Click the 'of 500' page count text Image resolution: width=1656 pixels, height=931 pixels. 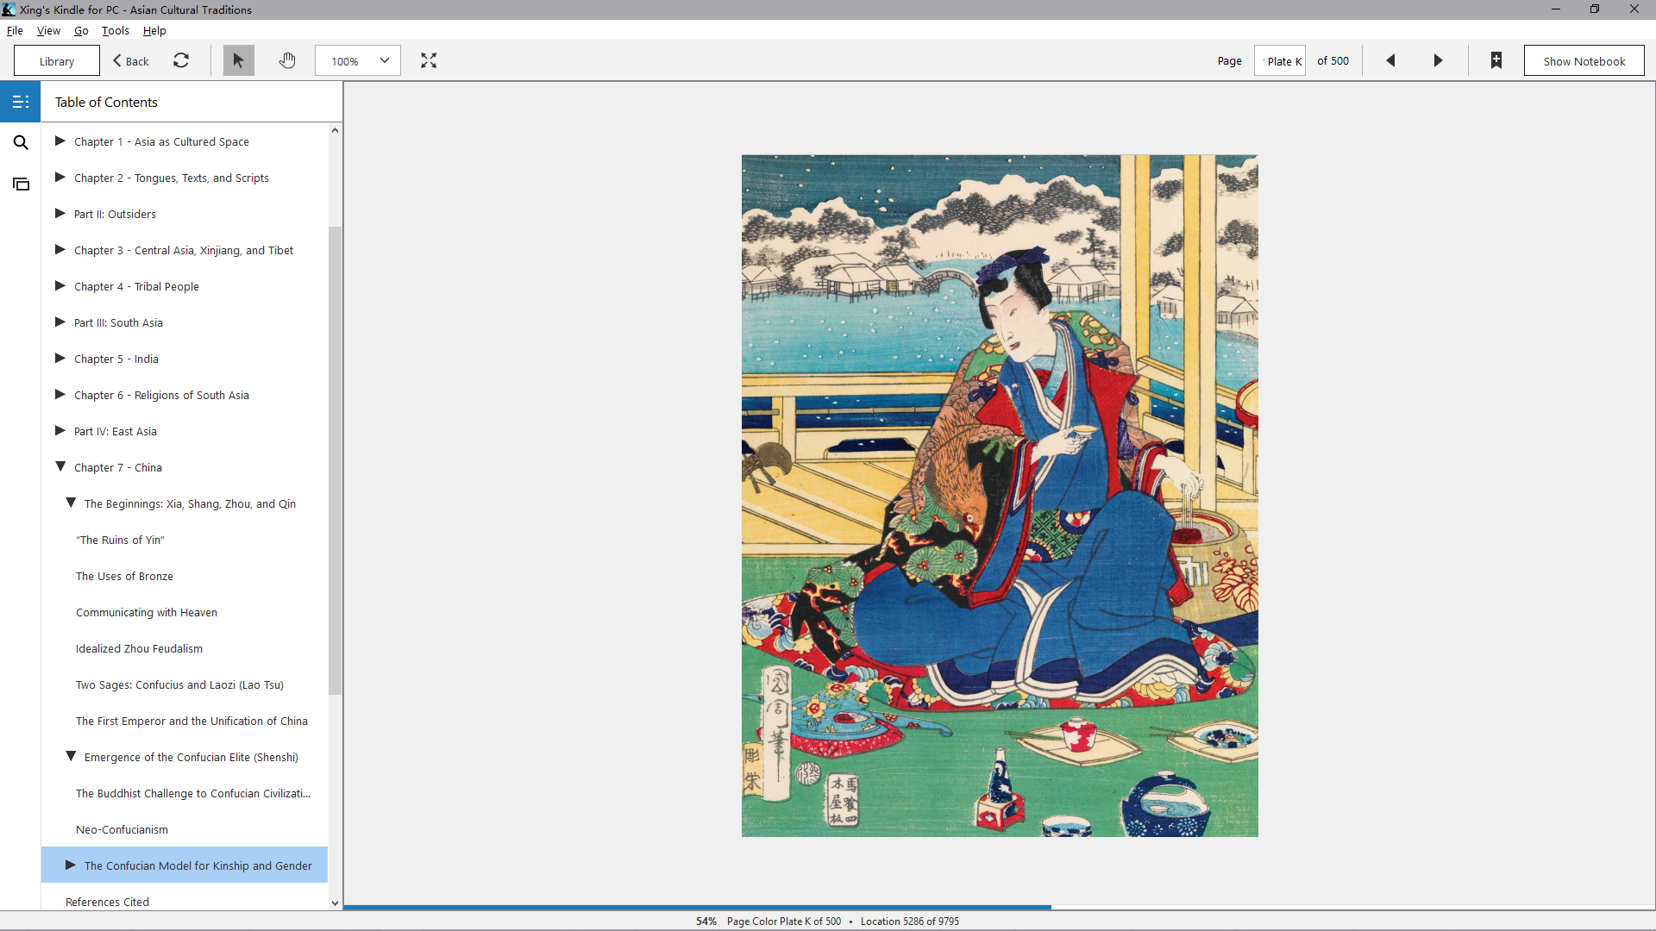click(x=1333, y=61)
